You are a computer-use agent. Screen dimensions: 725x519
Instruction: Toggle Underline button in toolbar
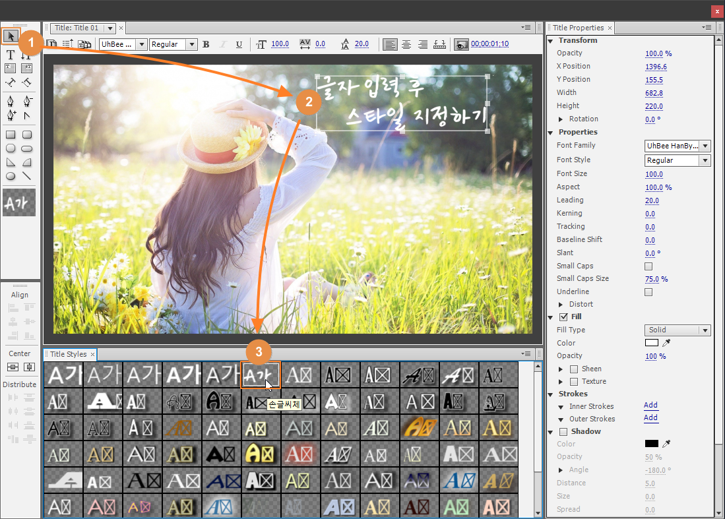239,44
